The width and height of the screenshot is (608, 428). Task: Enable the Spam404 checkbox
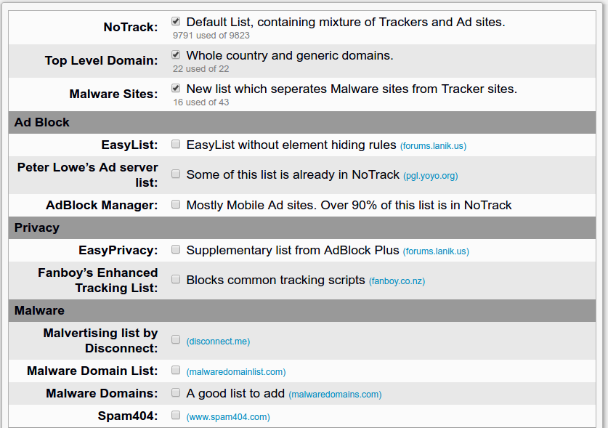click(176, 415)
